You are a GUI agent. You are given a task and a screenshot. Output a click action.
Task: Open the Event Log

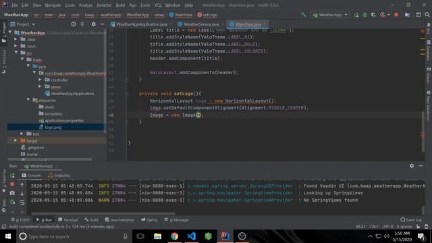click(x=411, y=220)
